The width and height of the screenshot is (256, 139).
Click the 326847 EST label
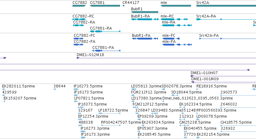(x=143, y=110)
